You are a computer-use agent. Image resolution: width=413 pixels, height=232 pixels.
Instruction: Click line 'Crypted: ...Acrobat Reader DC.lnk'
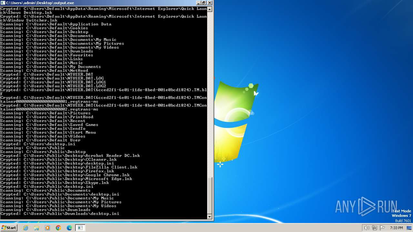coord(70,156)
